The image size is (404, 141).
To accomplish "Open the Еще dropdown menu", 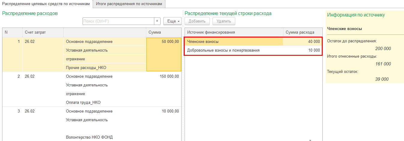I will (x=173, y=21).
